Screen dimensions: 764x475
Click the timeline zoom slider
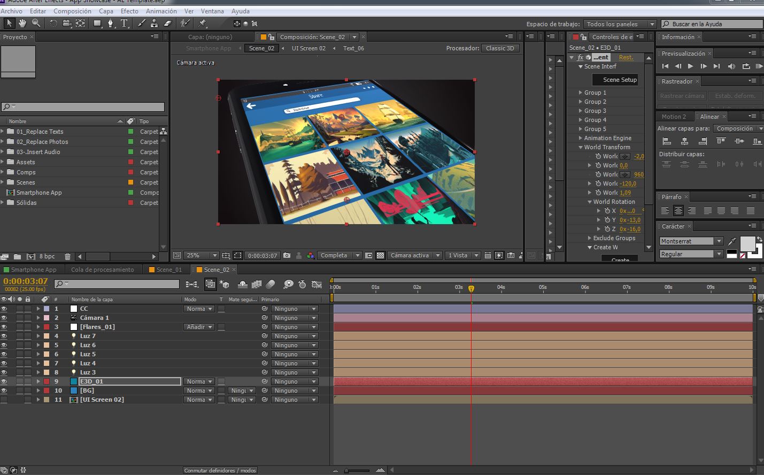357,471
